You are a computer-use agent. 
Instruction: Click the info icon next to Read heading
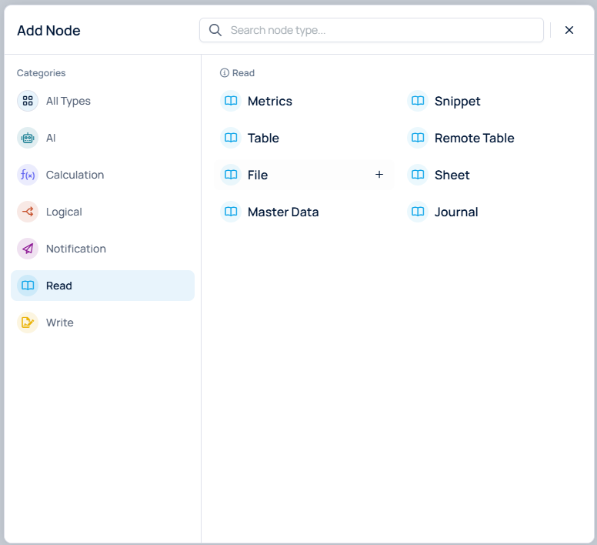pyautogui.click(x=225, y=73)
